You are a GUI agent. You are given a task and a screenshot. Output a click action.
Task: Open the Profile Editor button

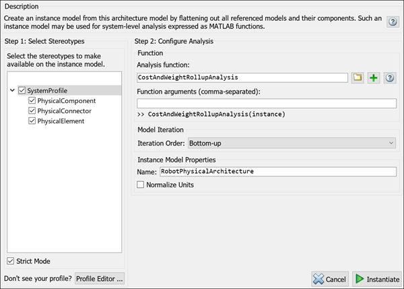click(100, 279)
